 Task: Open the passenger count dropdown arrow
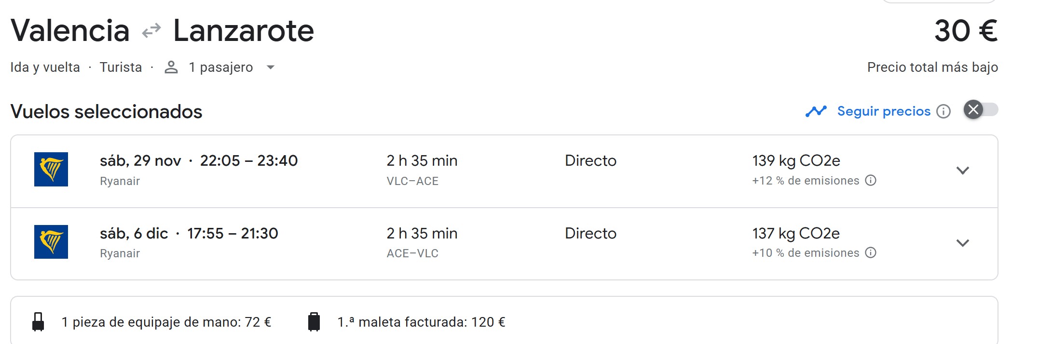tap(271, 67)
